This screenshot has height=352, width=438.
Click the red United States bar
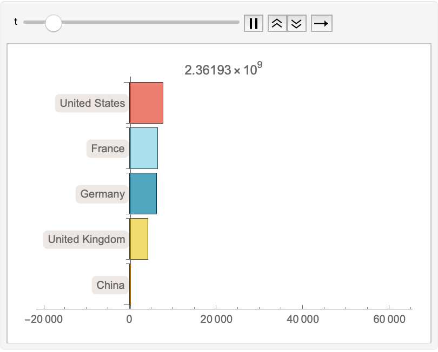[146, 103]
